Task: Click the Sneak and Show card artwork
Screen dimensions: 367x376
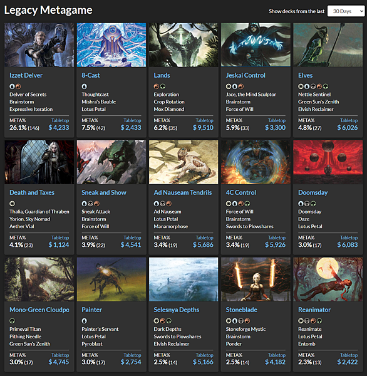Action: coord(111,162)
